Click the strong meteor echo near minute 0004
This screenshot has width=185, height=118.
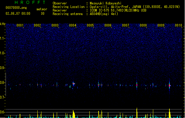(74, 83)
